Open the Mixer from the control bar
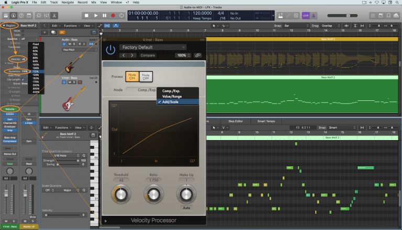This screenshot has width=402, height=230. [x=47, y=16]
